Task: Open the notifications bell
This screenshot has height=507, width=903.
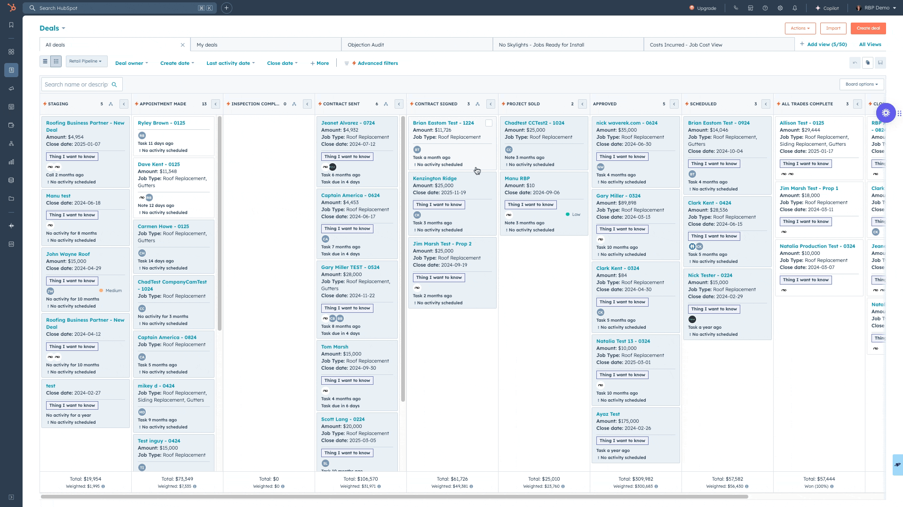Action: coord(795,8)
